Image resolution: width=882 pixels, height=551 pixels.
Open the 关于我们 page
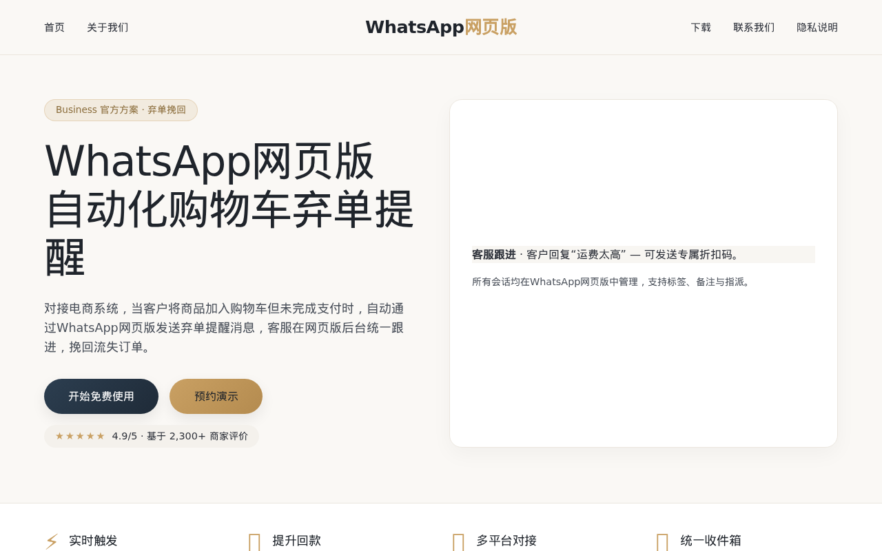coord(107,28)
